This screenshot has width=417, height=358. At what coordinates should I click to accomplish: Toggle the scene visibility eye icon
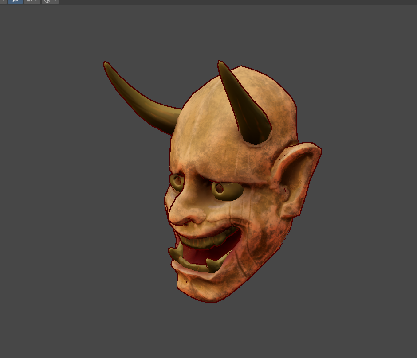coord(15,1)
